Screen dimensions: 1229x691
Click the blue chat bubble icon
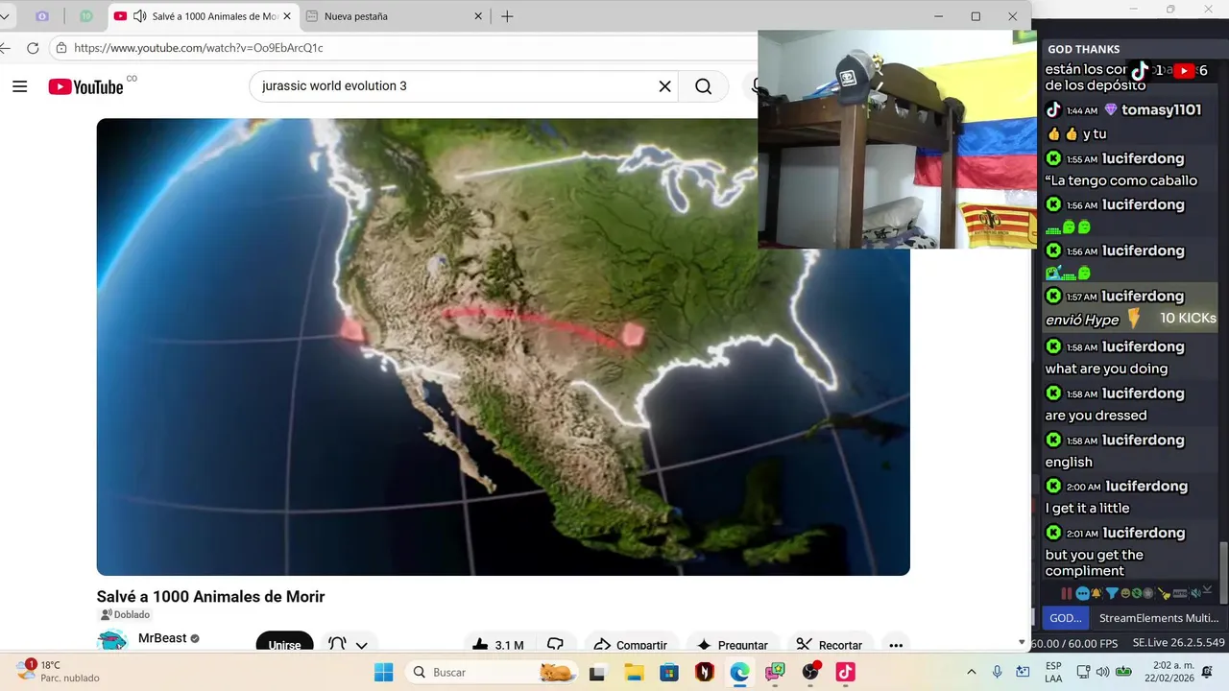[x=1082, y=594]
